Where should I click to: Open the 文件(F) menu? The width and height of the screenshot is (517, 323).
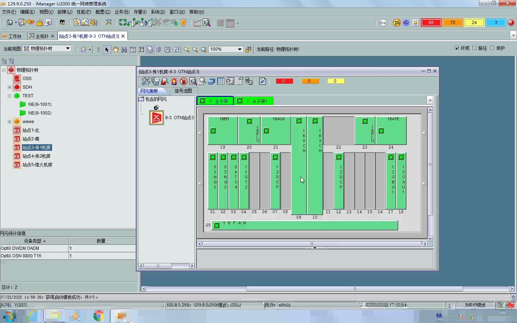[x=9, y=12]
